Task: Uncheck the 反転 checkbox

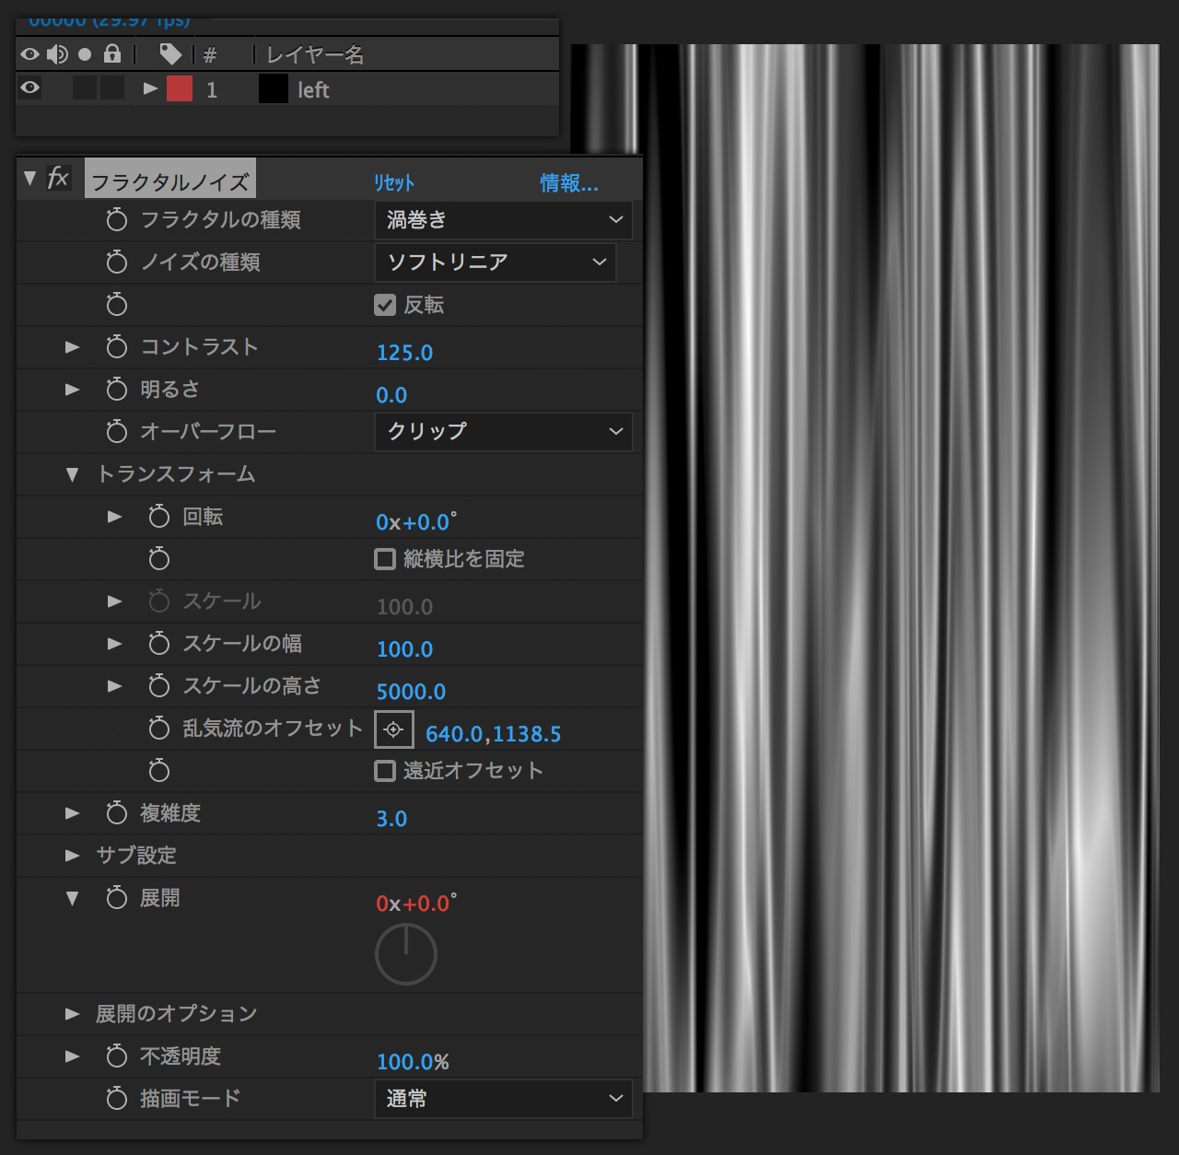Action: coord(385,305)
